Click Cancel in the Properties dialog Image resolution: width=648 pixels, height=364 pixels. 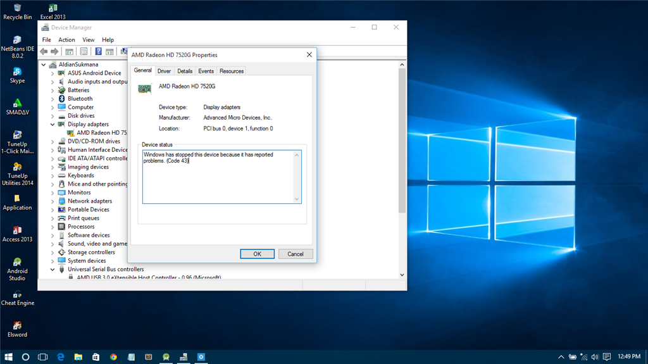pos(296,254)
